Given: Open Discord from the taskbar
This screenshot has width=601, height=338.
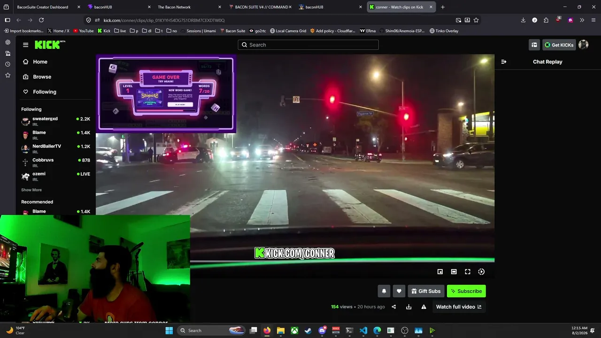Looking at the screenshot, I should coord(322,330).
